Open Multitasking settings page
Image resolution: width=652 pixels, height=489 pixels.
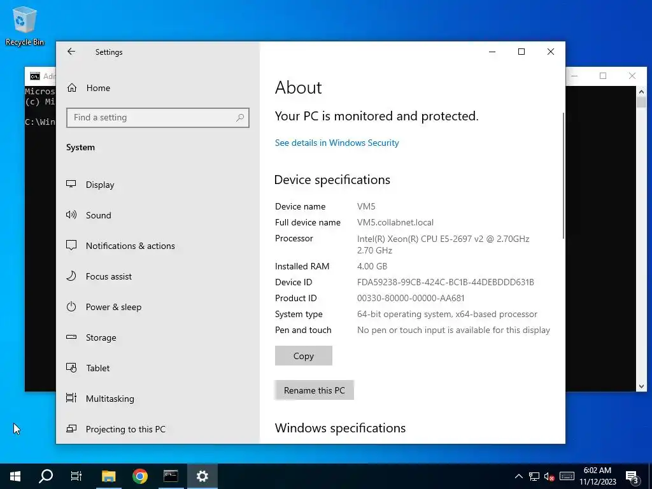click(x=110, y=399)
